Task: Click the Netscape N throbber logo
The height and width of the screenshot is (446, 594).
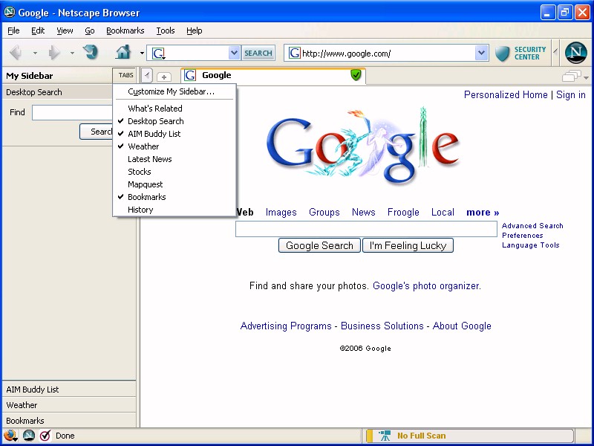Action: [x=576, y=53]
